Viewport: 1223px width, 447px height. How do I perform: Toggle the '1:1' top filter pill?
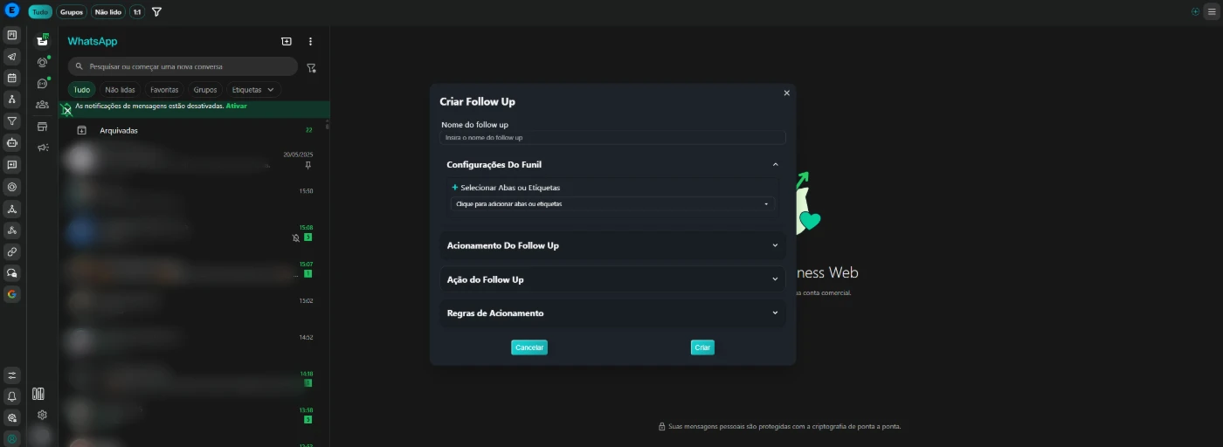pos(137,12)
